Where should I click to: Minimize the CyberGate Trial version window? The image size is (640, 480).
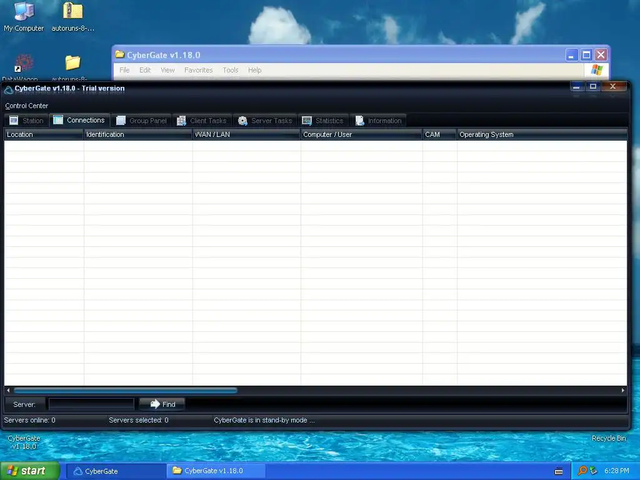(576, 86)
